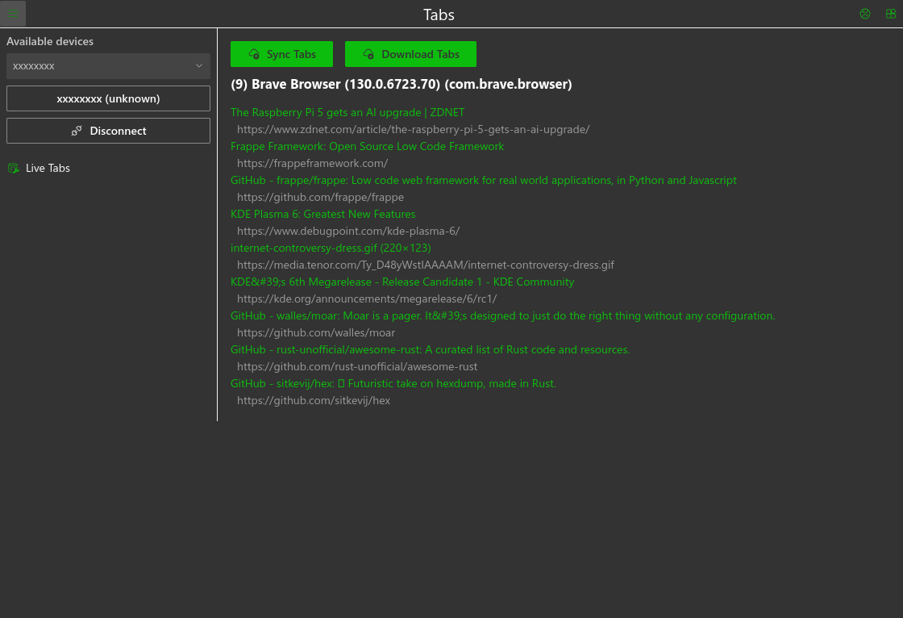
Task: Click the cloud icon on Sync Tabs
Action: [x=254, y=54]
